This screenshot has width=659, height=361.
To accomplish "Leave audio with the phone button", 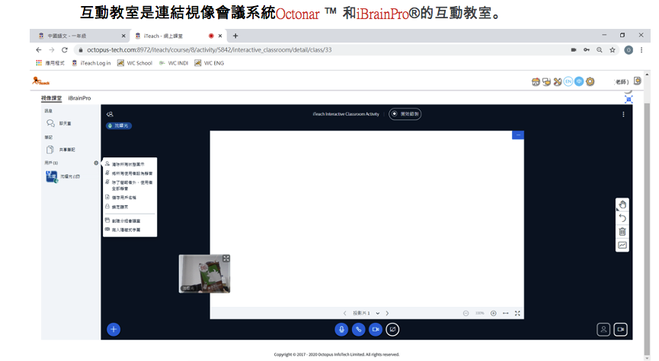I will (359, 330).
